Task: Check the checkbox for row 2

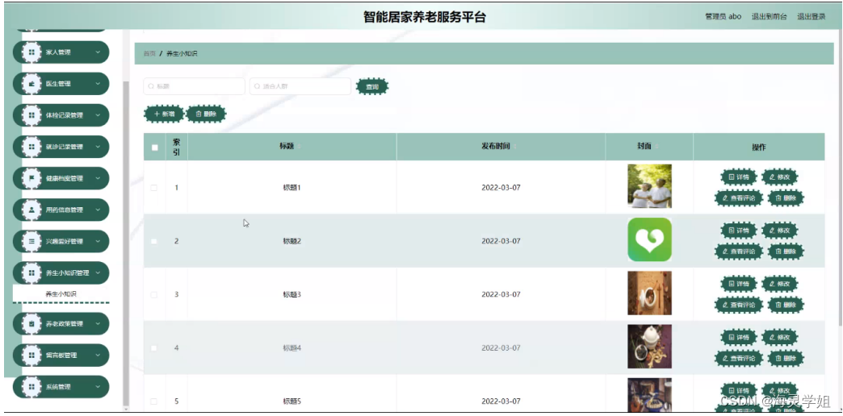Action: click(154, 241)
